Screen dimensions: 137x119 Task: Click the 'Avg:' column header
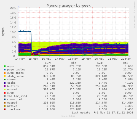(100, 63)
